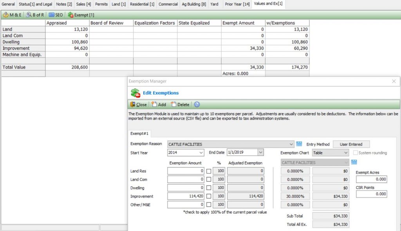The height and width of the screenshot is (231, 401).
Task: Open the SEO toolbar item
Action: pos(56,15)
